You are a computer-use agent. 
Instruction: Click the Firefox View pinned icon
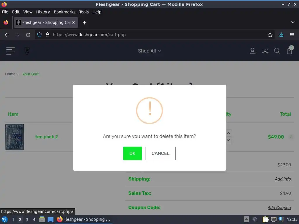(6, 22)
